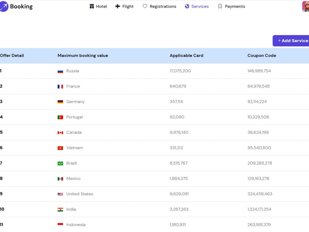Screen dimensions: 309x232
Task: Click the Germany flag icon
Action: point(60,102)
